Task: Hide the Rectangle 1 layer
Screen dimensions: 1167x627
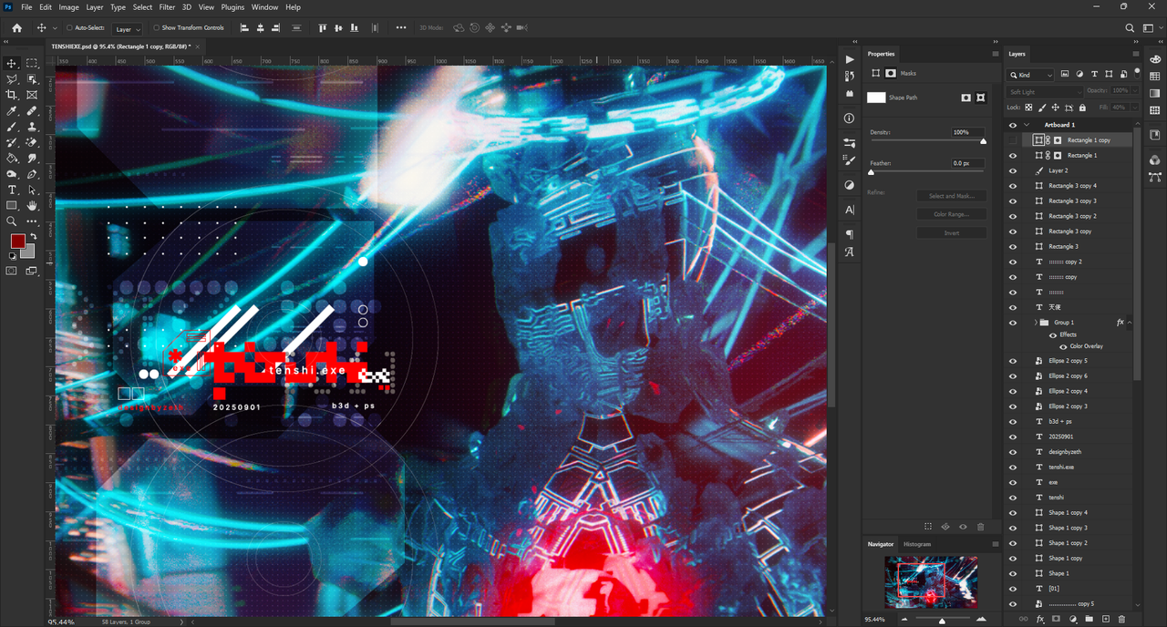Action: point(1012,156)
